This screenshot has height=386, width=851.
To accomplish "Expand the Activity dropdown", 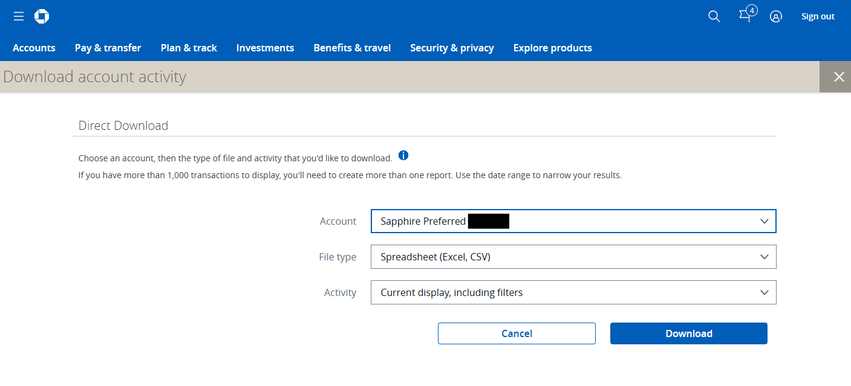I will (x=573, y=292).
